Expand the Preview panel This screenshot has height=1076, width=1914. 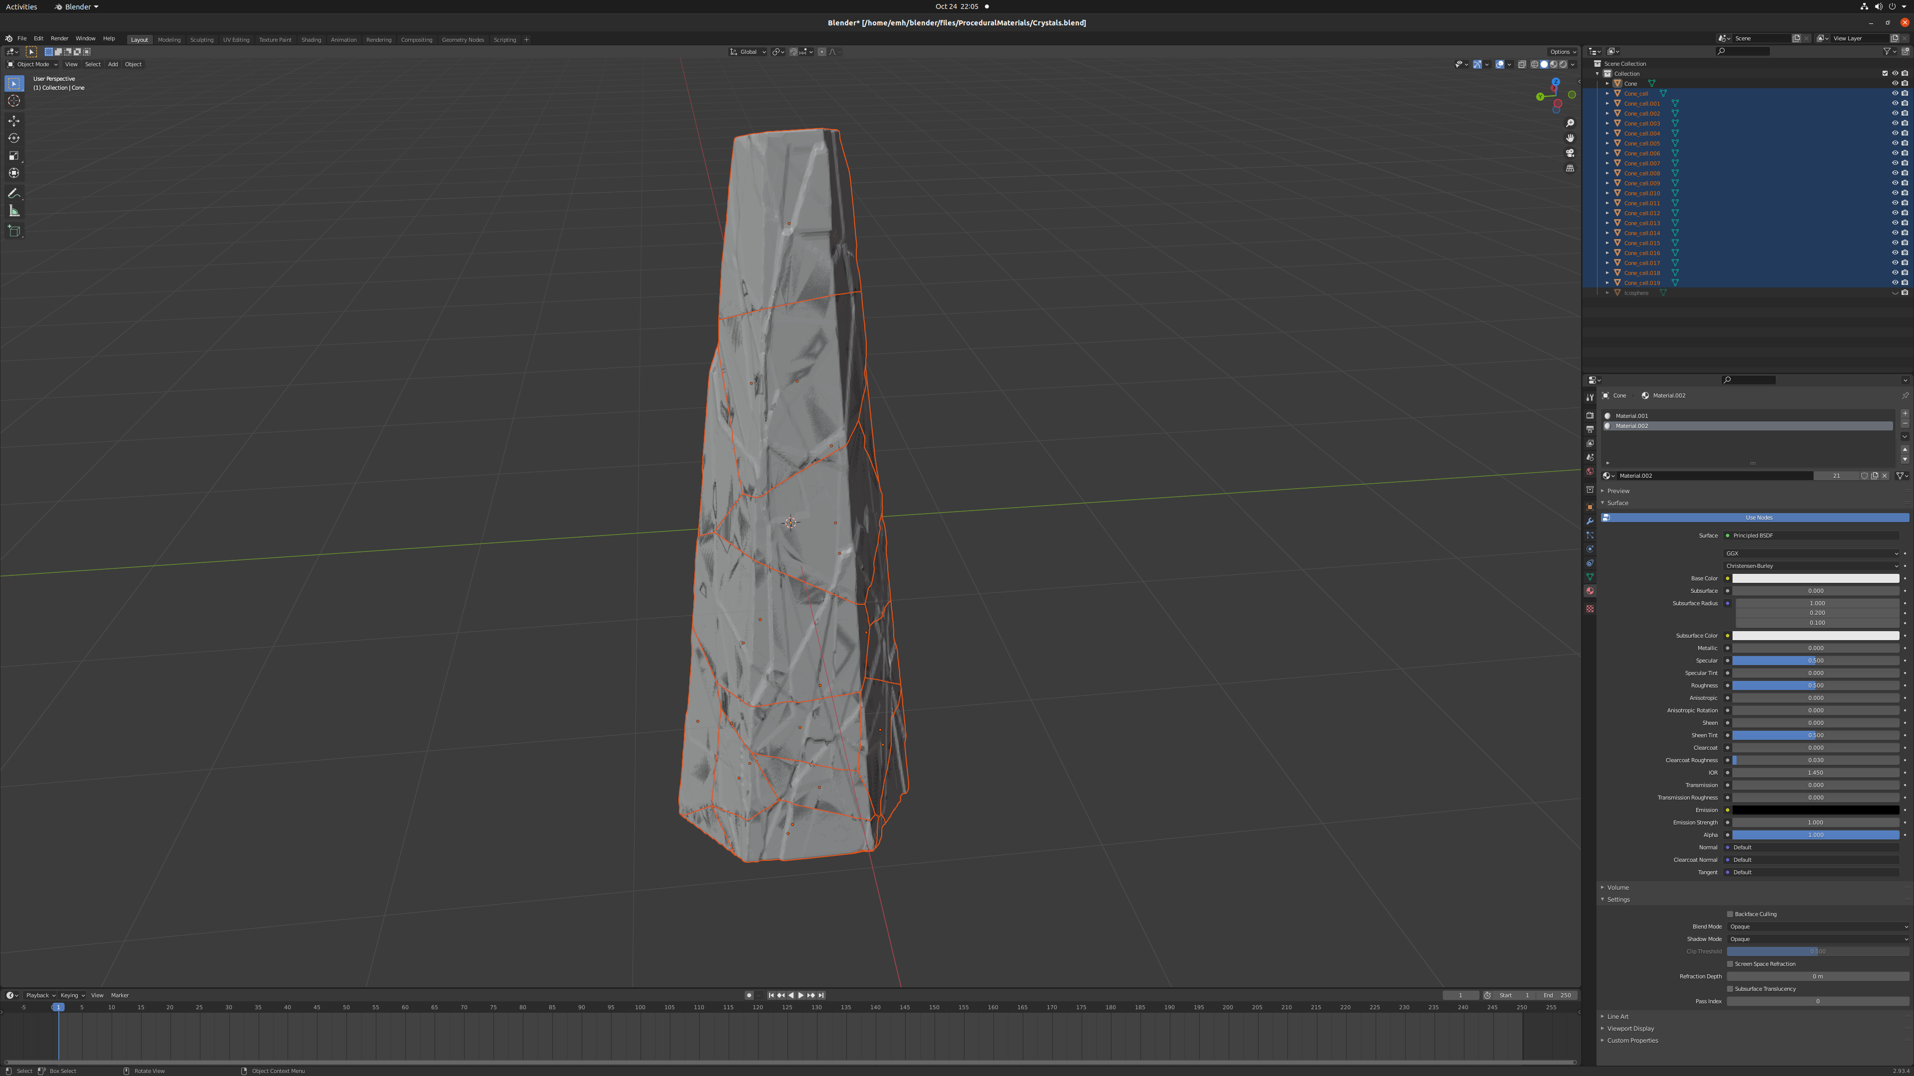[x=1617, y=491]
